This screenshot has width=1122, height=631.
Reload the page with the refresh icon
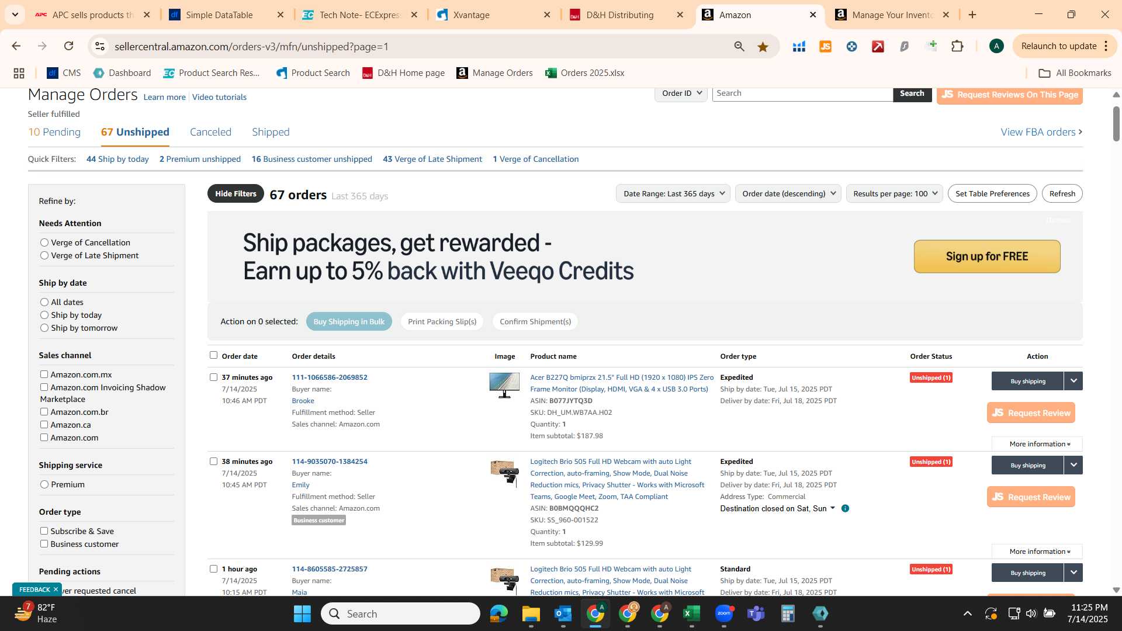pos(69,46)
